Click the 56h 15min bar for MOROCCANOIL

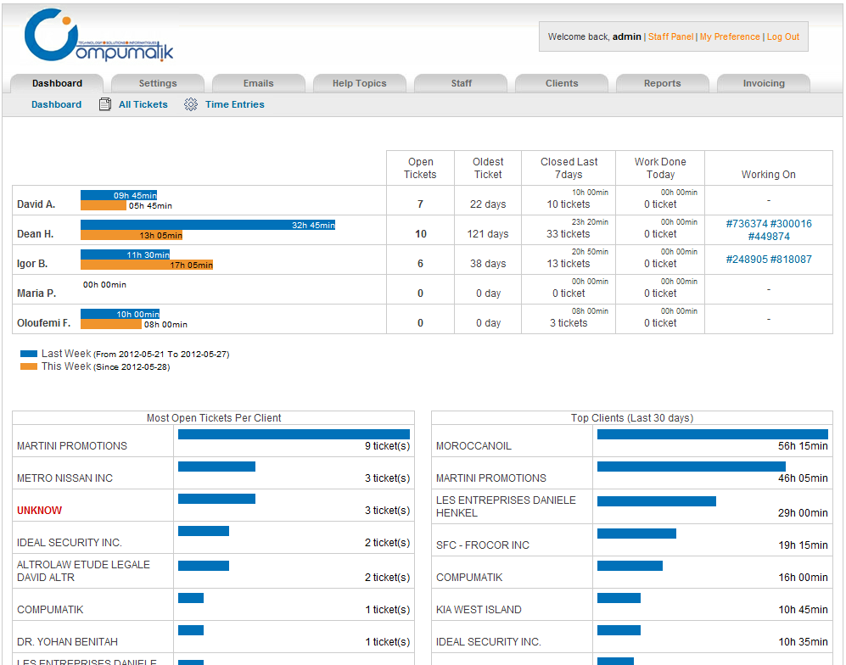[713, 434]
